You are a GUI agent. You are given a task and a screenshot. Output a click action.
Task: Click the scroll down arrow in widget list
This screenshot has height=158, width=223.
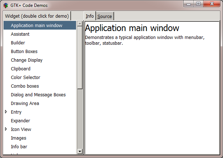pos(80,152)
